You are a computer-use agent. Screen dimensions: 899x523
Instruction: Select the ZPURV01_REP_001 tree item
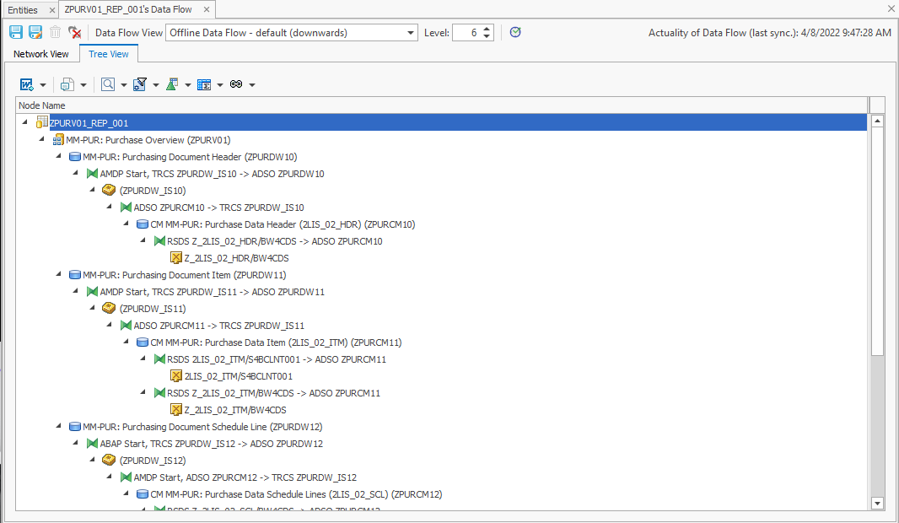pos(88,121)
